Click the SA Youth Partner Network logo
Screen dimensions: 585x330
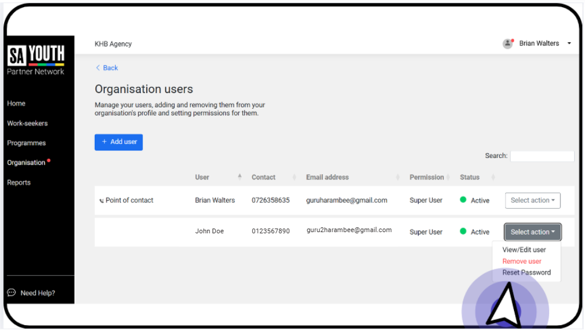[36, 60]
